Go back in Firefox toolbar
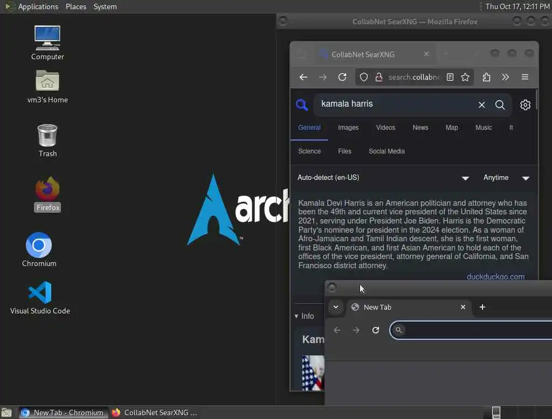 303,77
